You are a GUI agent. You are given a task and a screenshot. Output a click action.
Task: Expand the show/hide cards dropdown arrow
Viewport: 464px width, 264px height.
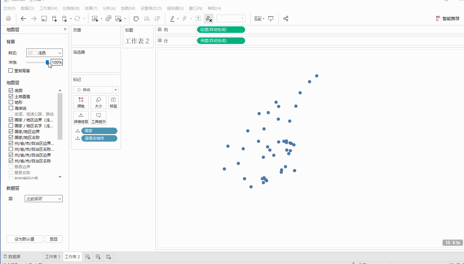[263, 19]
